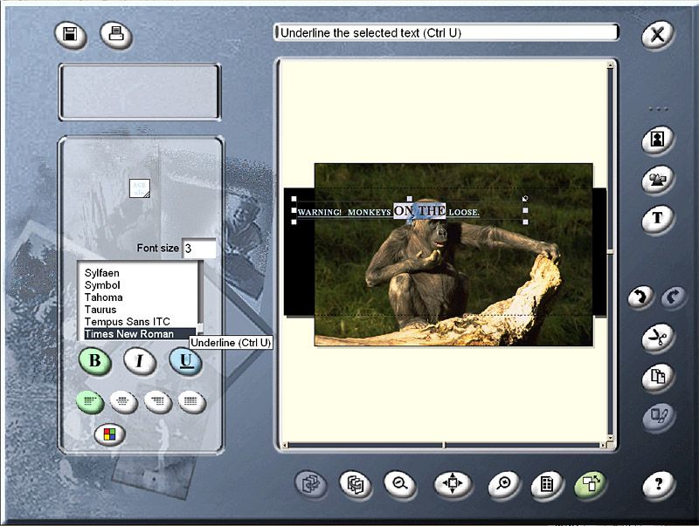The height and width of the screenshot is (526, 699).
Task: Click the Save floppy disk icon
Action: (x=71, y=35)
